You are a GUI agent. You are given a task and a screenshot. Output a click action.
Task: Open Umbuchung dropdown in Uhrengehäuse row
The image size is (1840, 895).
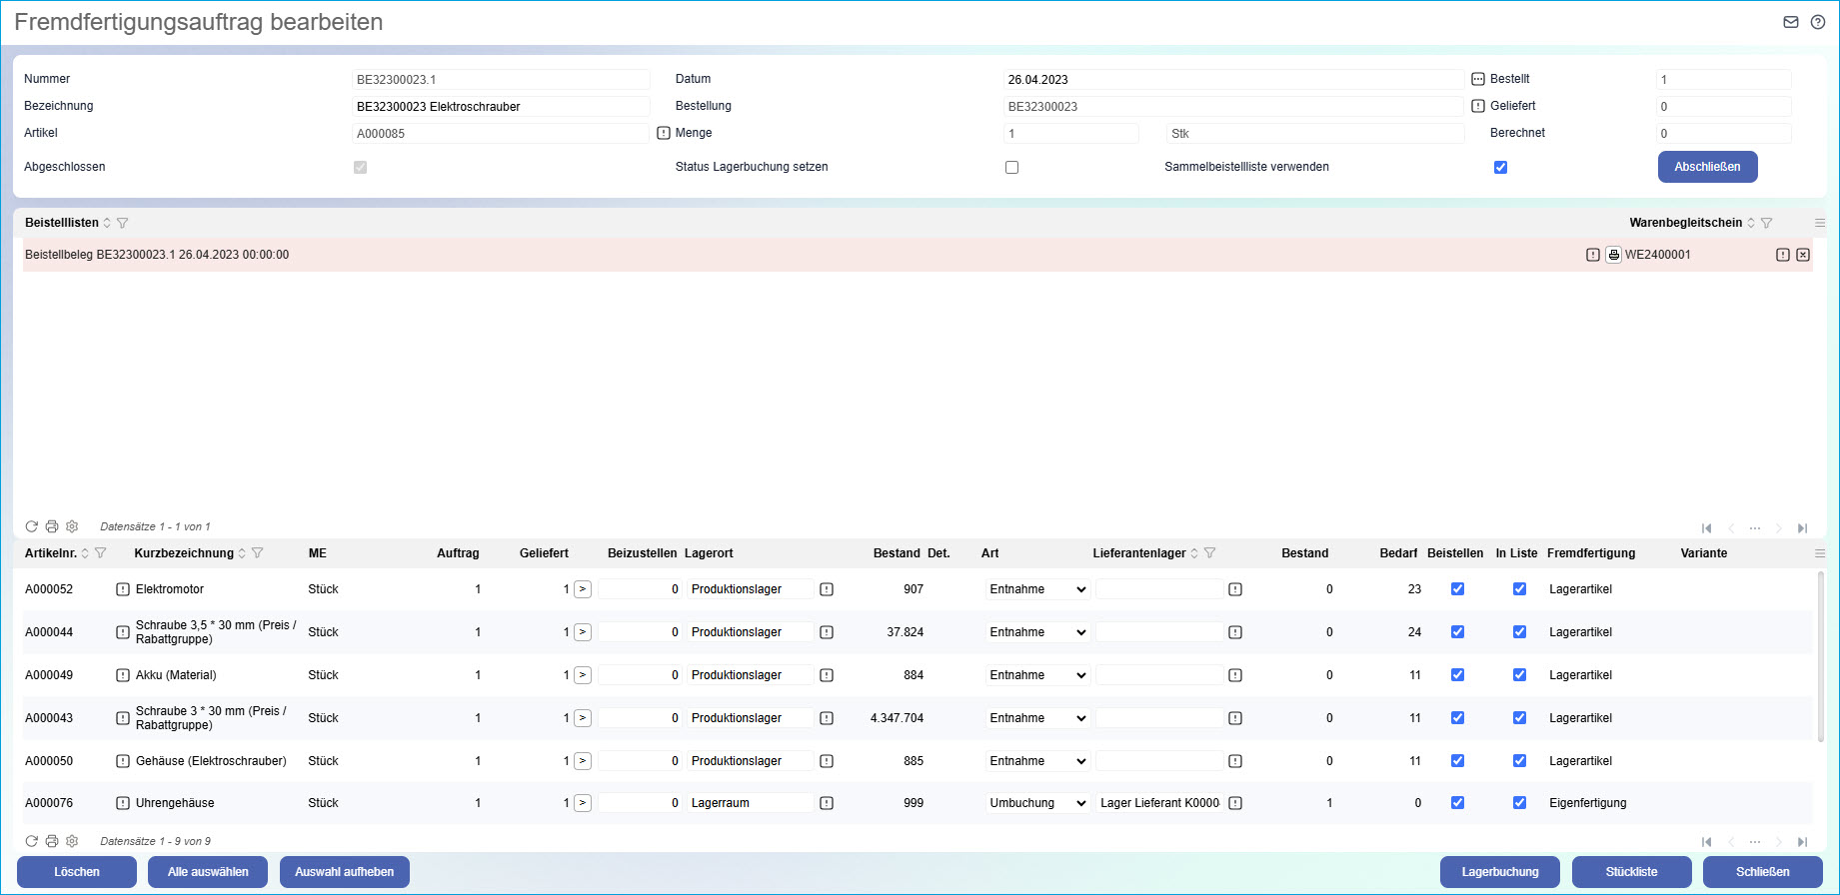click(x=1037, y=803)
